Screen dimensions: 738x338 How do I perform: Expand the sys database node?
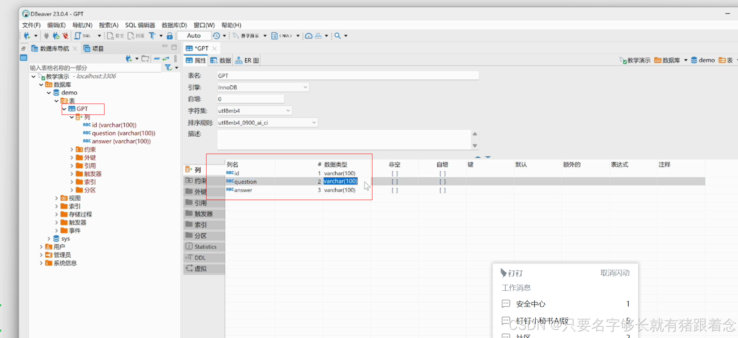49,239
